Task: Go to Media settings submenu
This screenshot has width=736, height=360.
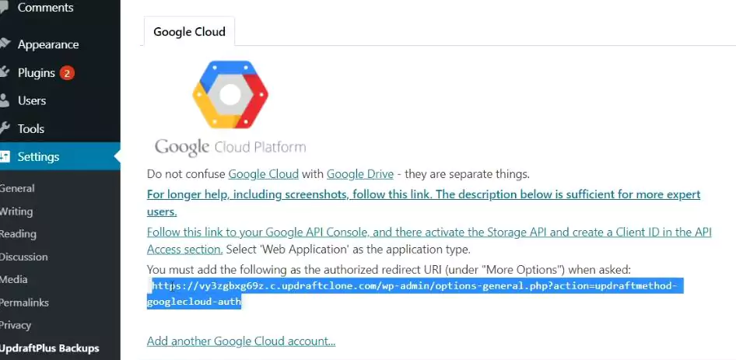Action: 13,279
